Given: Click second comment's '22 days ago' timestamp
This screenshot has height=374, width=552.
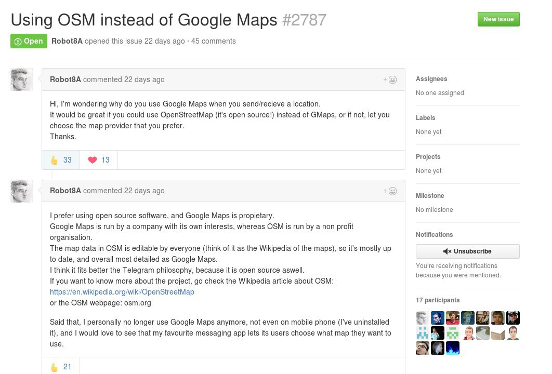Looking at the screenshot, I should [x=144, y=191].
